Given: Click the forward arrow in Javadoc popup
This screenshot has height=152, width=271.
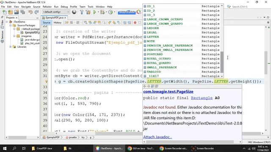Looking at the screenshot, I should [149, 86].
